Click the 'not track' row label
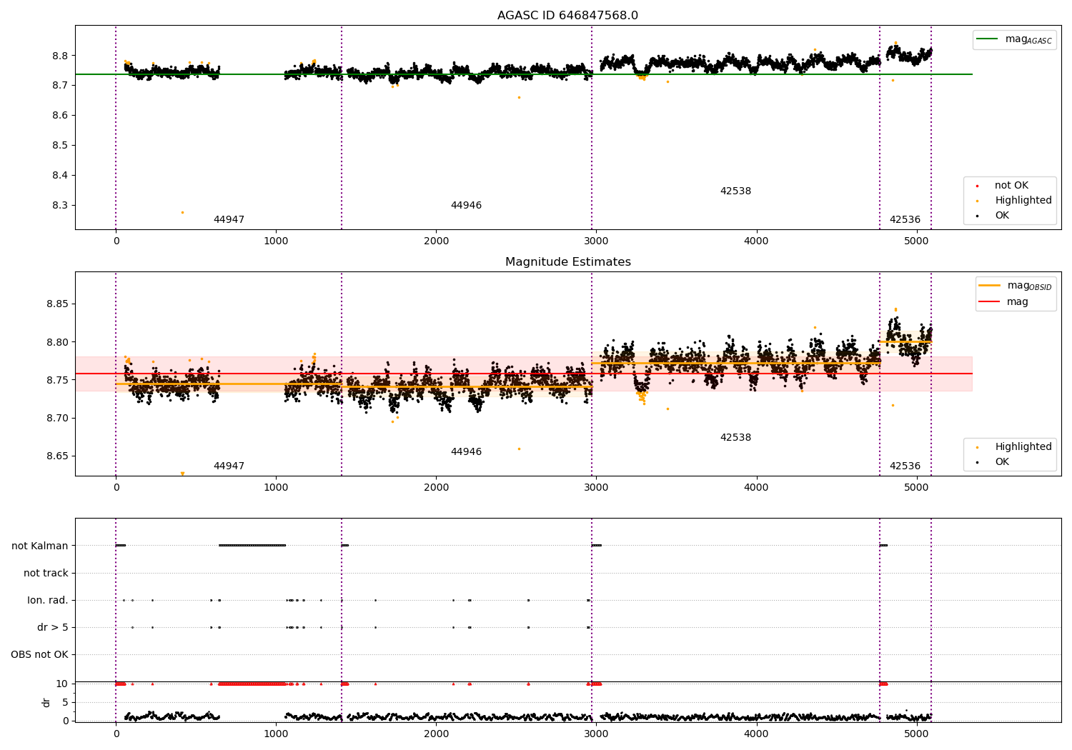The height and width of the screenshot is (750, 1072). 46,573
